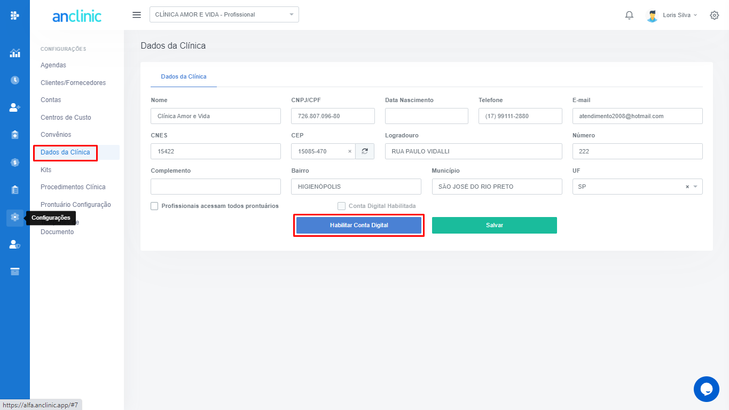This screenshot has width=729, height=410.
Task: Click the Salvar button
Action: coord(495,225)
